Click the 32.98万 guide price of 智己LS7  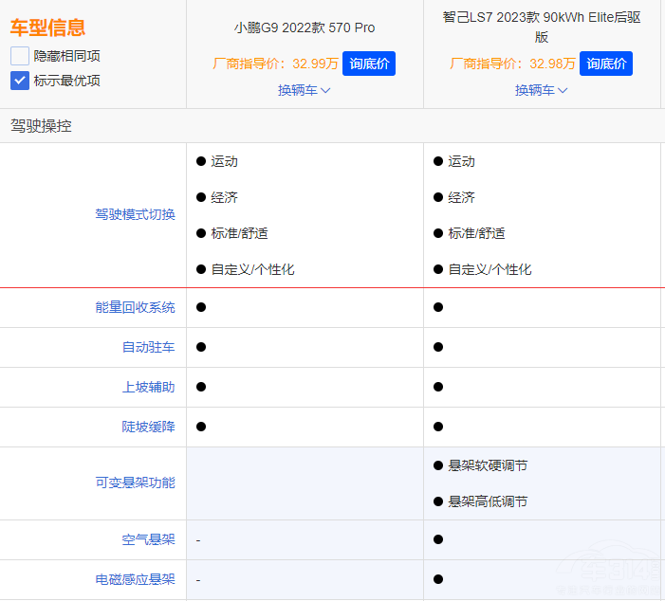(552, 64)
